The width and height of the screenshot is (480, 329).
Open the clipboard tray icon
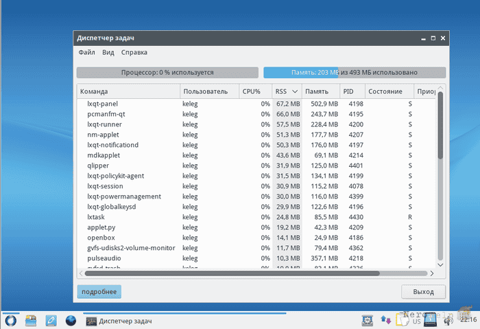[403, 321]
